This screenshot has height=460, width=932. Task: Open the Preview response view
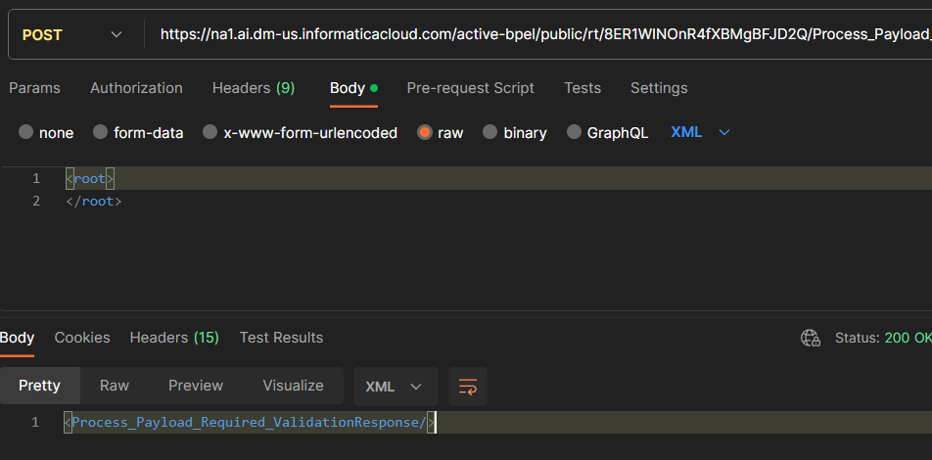(x=196, y=386)
